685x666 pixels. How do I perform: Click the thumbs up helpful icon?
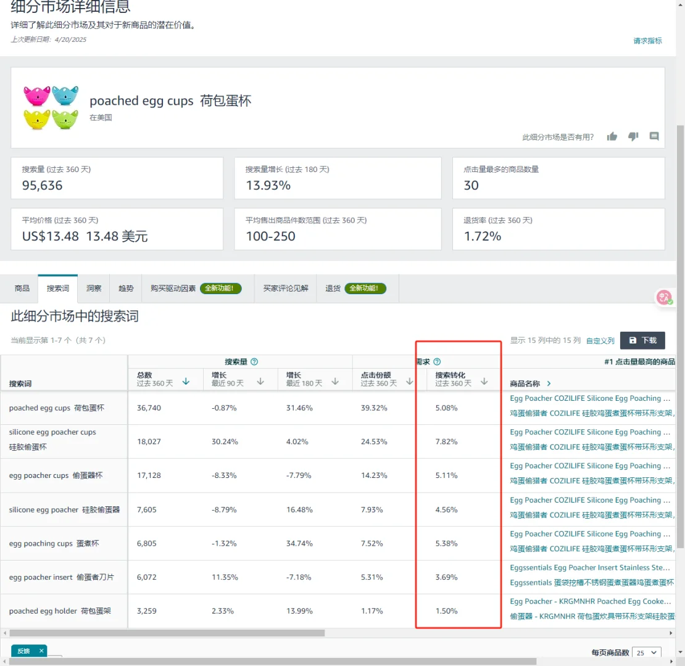612,137
